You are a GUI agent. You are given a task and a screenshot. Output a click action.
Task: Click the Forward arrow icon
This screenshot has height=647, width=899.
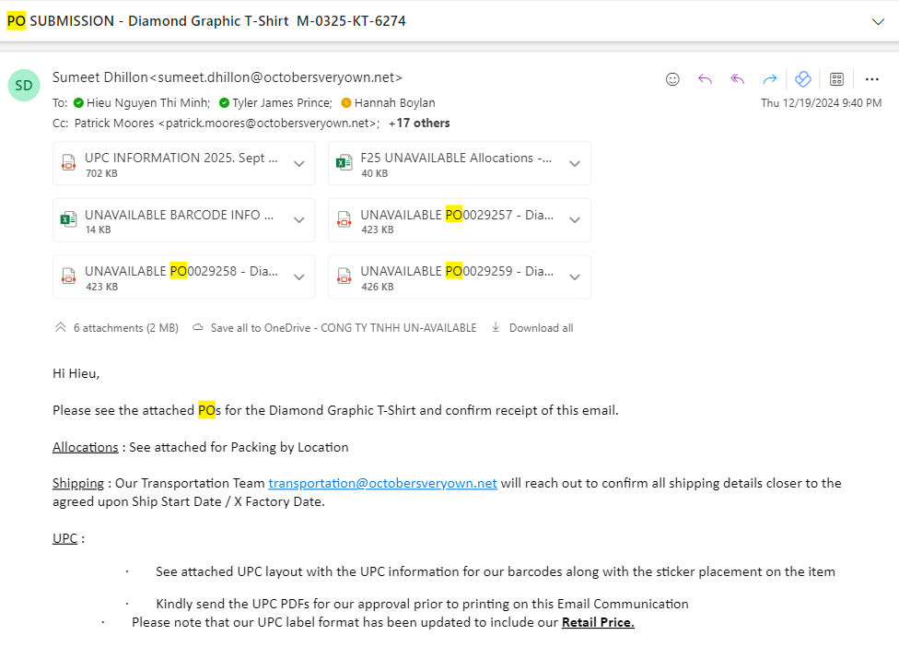[770, 79]
